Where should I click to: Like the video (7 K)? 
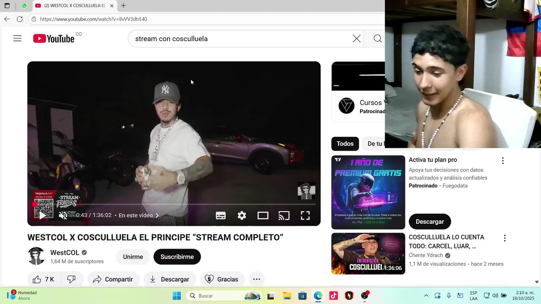click(x=44, y=279)
